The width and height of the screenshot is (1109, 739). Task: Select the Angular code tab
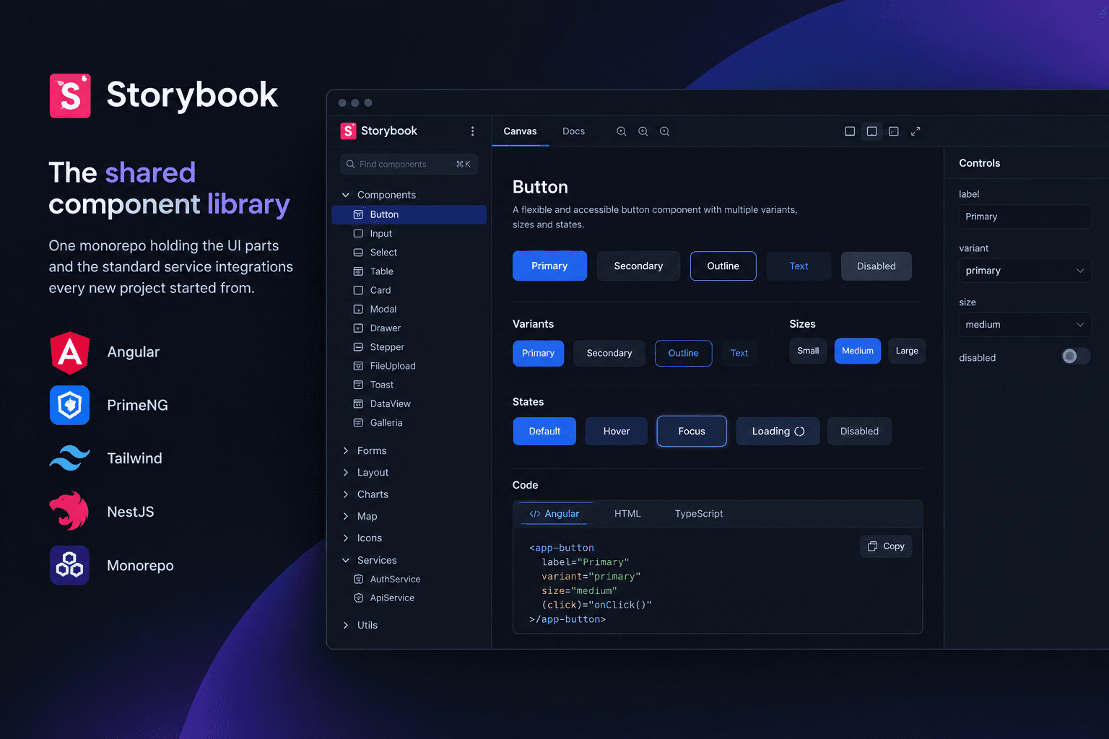(554, 514)
